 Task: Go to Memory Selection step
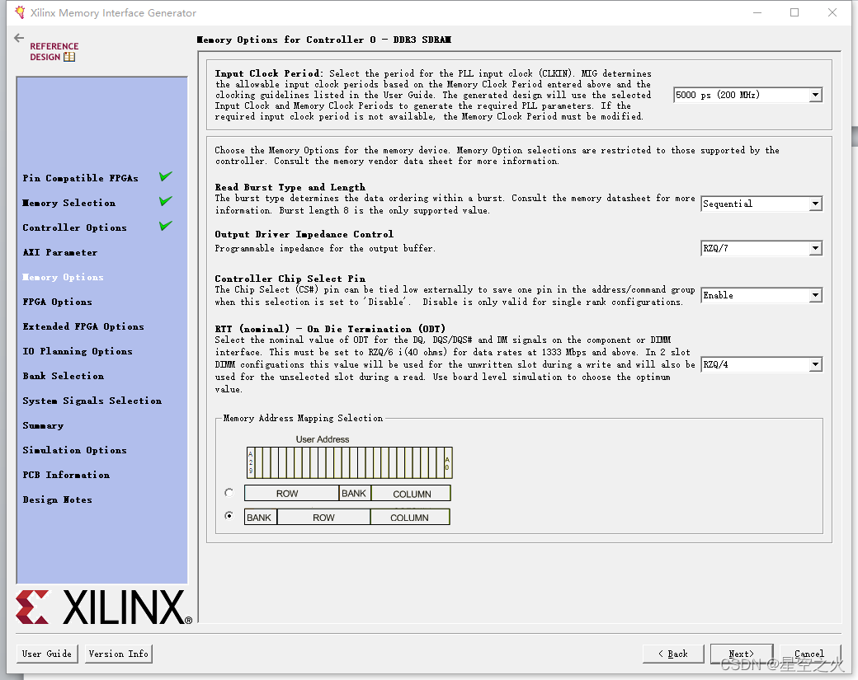pyautogui.click(x=69, y=203)
